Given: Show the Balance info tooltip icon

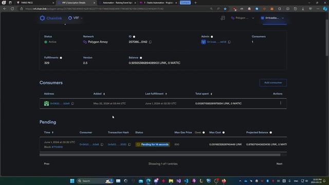Looking at the screenshot, I should coord(141,58).
